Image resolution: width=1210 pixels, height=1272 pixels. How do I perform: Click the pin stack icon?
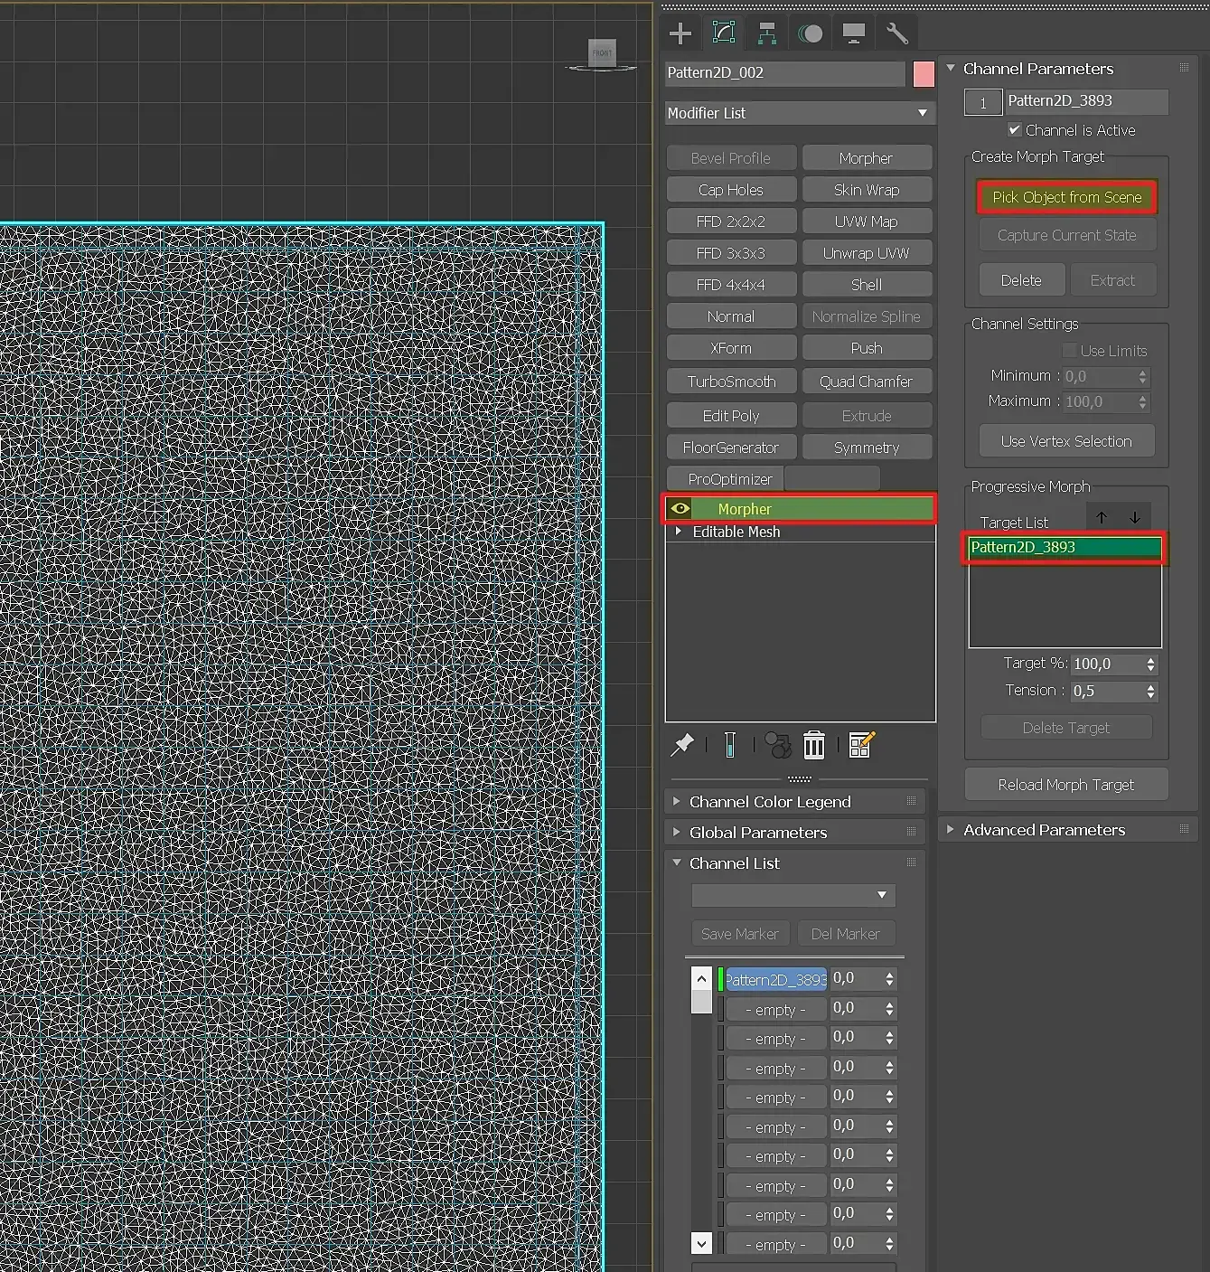tap(682, 745)
